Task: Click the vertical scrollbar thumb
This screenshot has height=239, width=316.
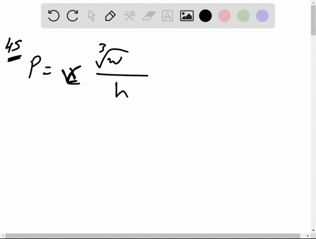Action: coord(313,20)
